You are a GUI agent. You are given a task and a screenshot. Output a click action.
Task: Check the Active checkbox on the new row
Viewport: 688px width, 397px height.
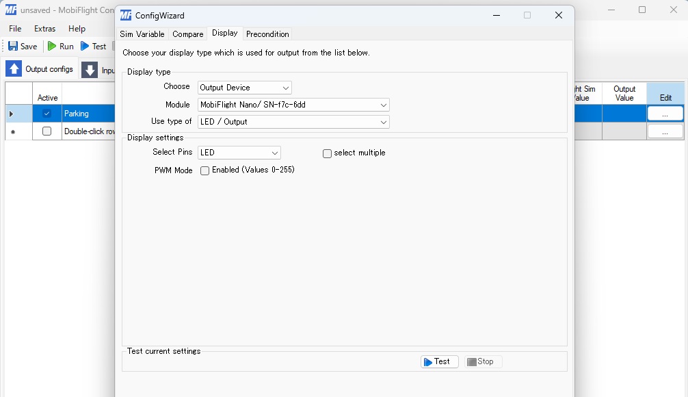click(x=47, y=131)
